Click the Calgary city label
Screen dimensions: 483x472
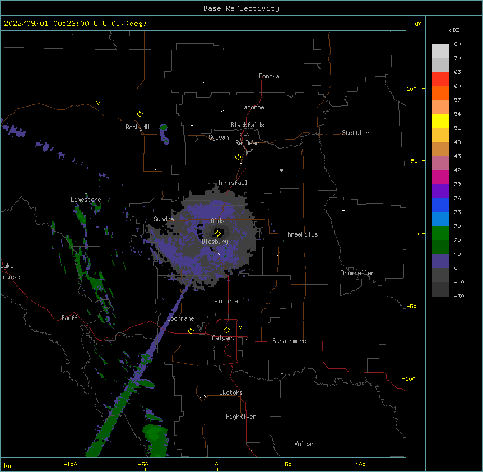(x=224, y=338)
